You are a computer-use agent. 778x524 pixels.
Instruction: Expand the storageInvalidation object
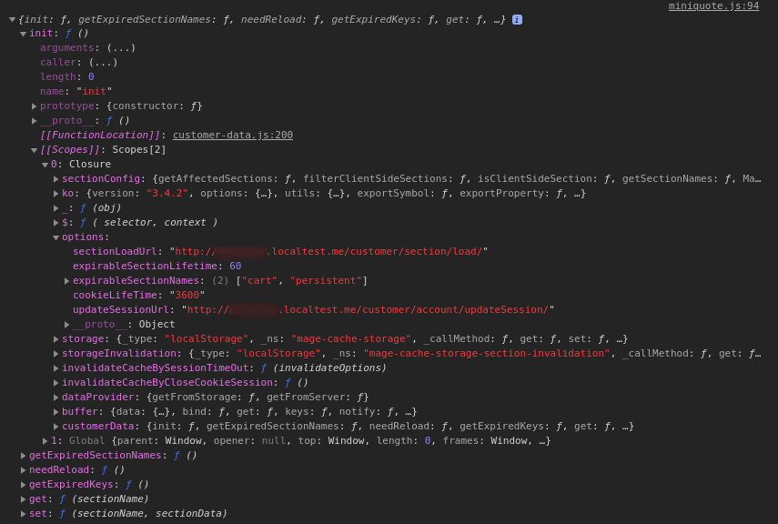56,353
